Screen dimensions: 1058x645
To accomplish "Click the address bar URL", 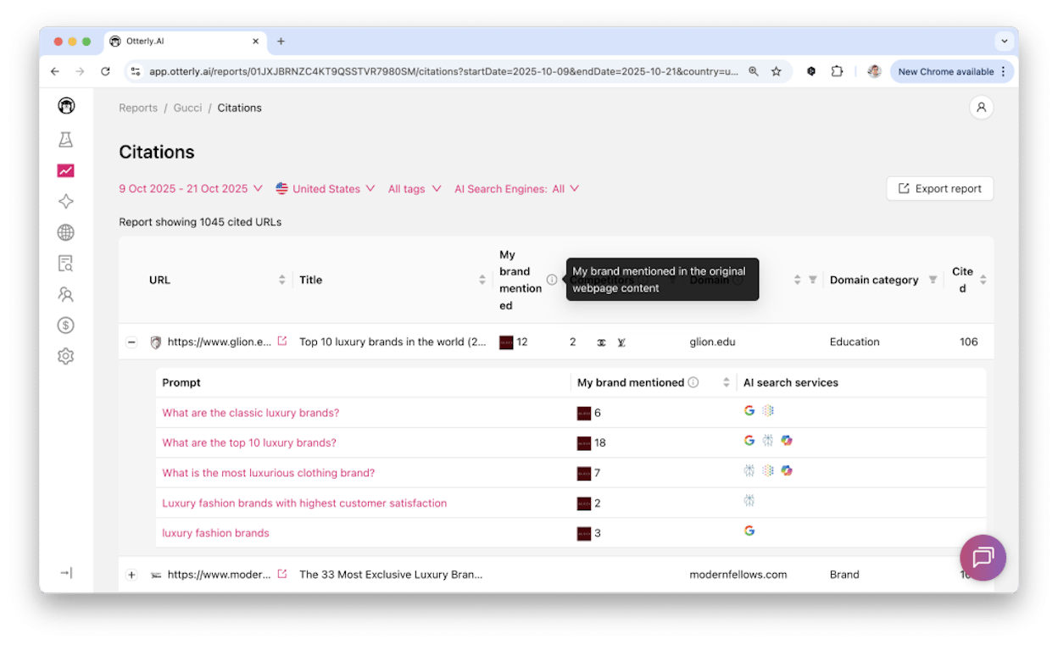I will [x=443, y=72].
